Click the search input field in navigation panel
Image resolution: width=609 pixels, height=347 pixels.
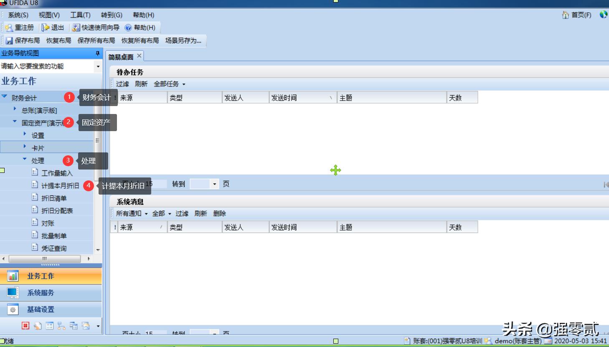pyautogui.click(x=46, y=66)
